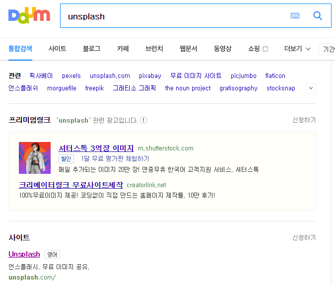Click related keyword the noun project
The height and width of the screenshot is (285, 335).
[x=188, y=88]
